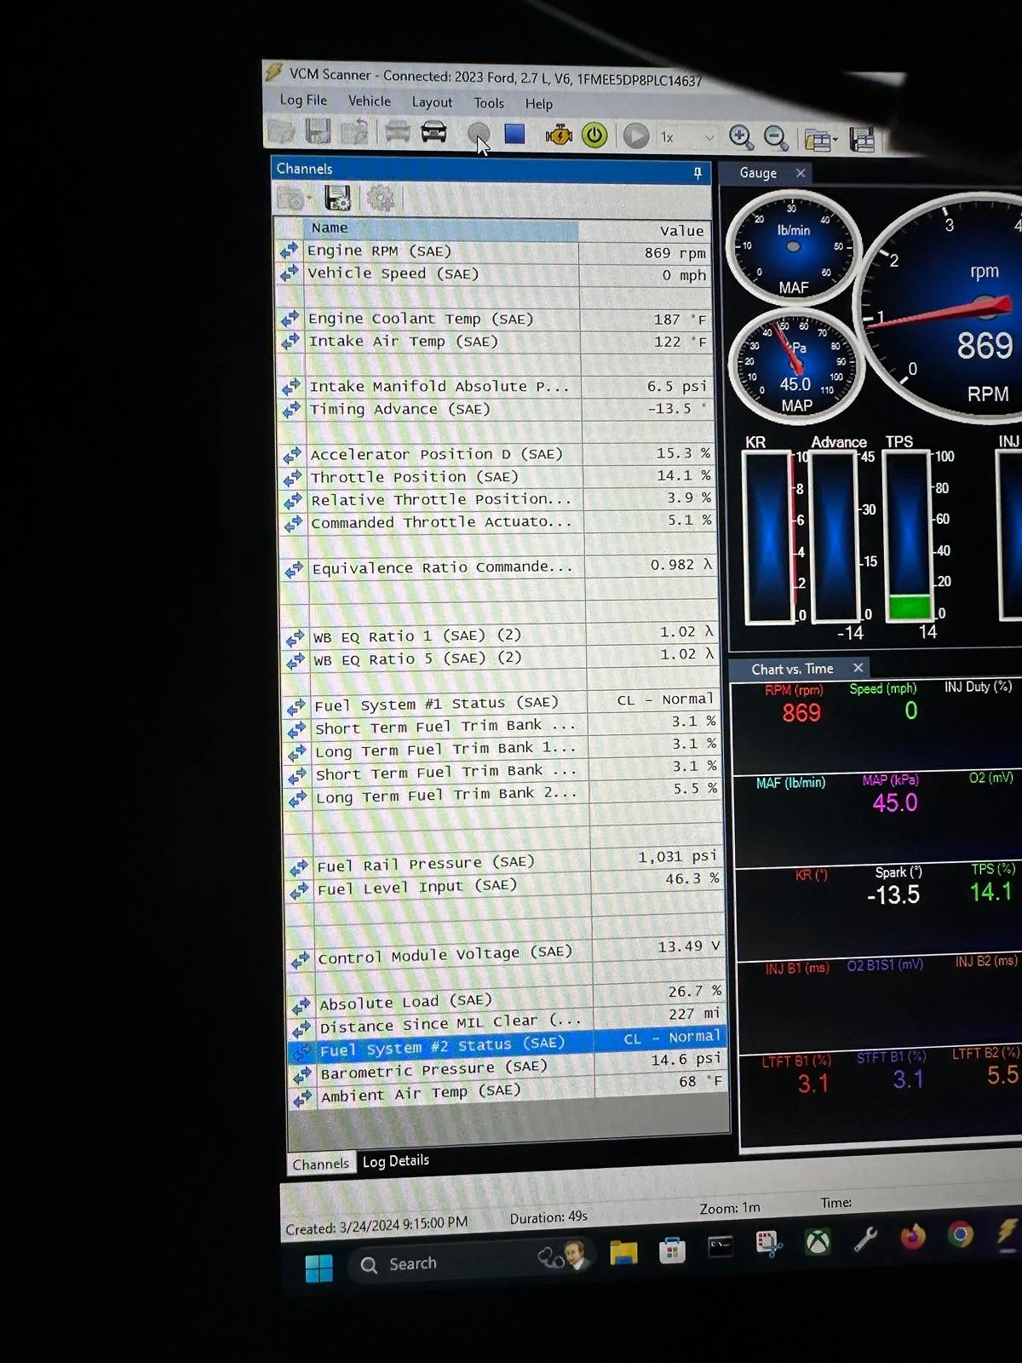The height and width of the screenshot is (1363, 1022).
Task: Select Distance Since MIL Clear row
Action: [x=508, y=1021]
